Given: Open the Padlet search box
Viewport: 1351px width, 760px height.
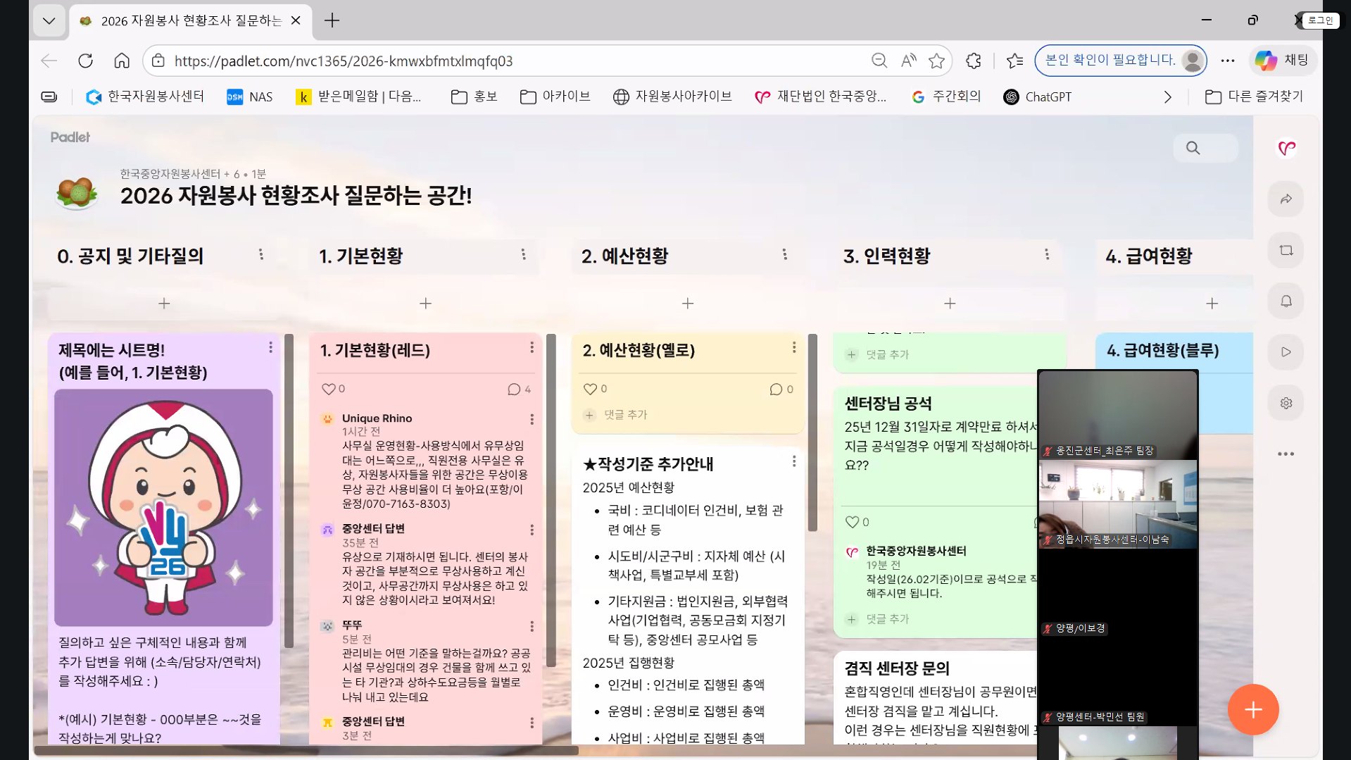Looking at the screenshot, I should [x=1205, y=148].
